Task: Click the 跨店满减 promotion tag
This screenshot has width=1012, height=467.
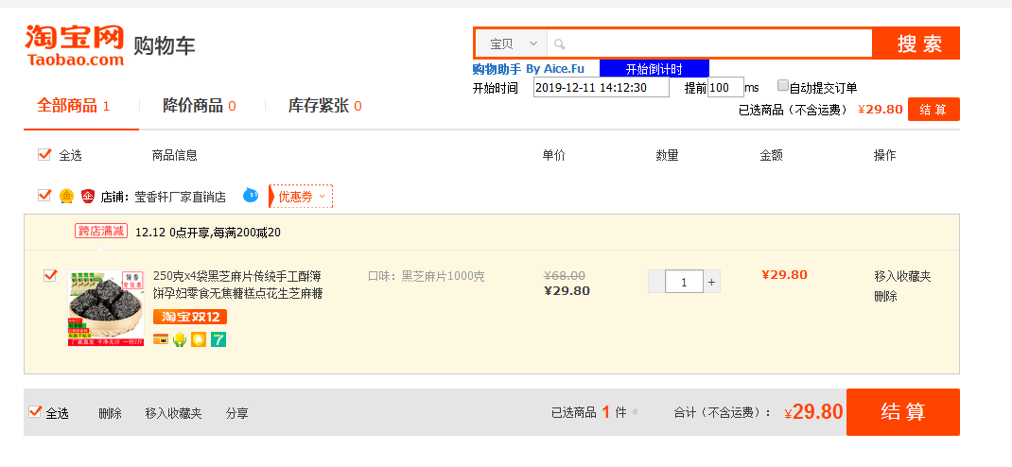Action: 100,231
